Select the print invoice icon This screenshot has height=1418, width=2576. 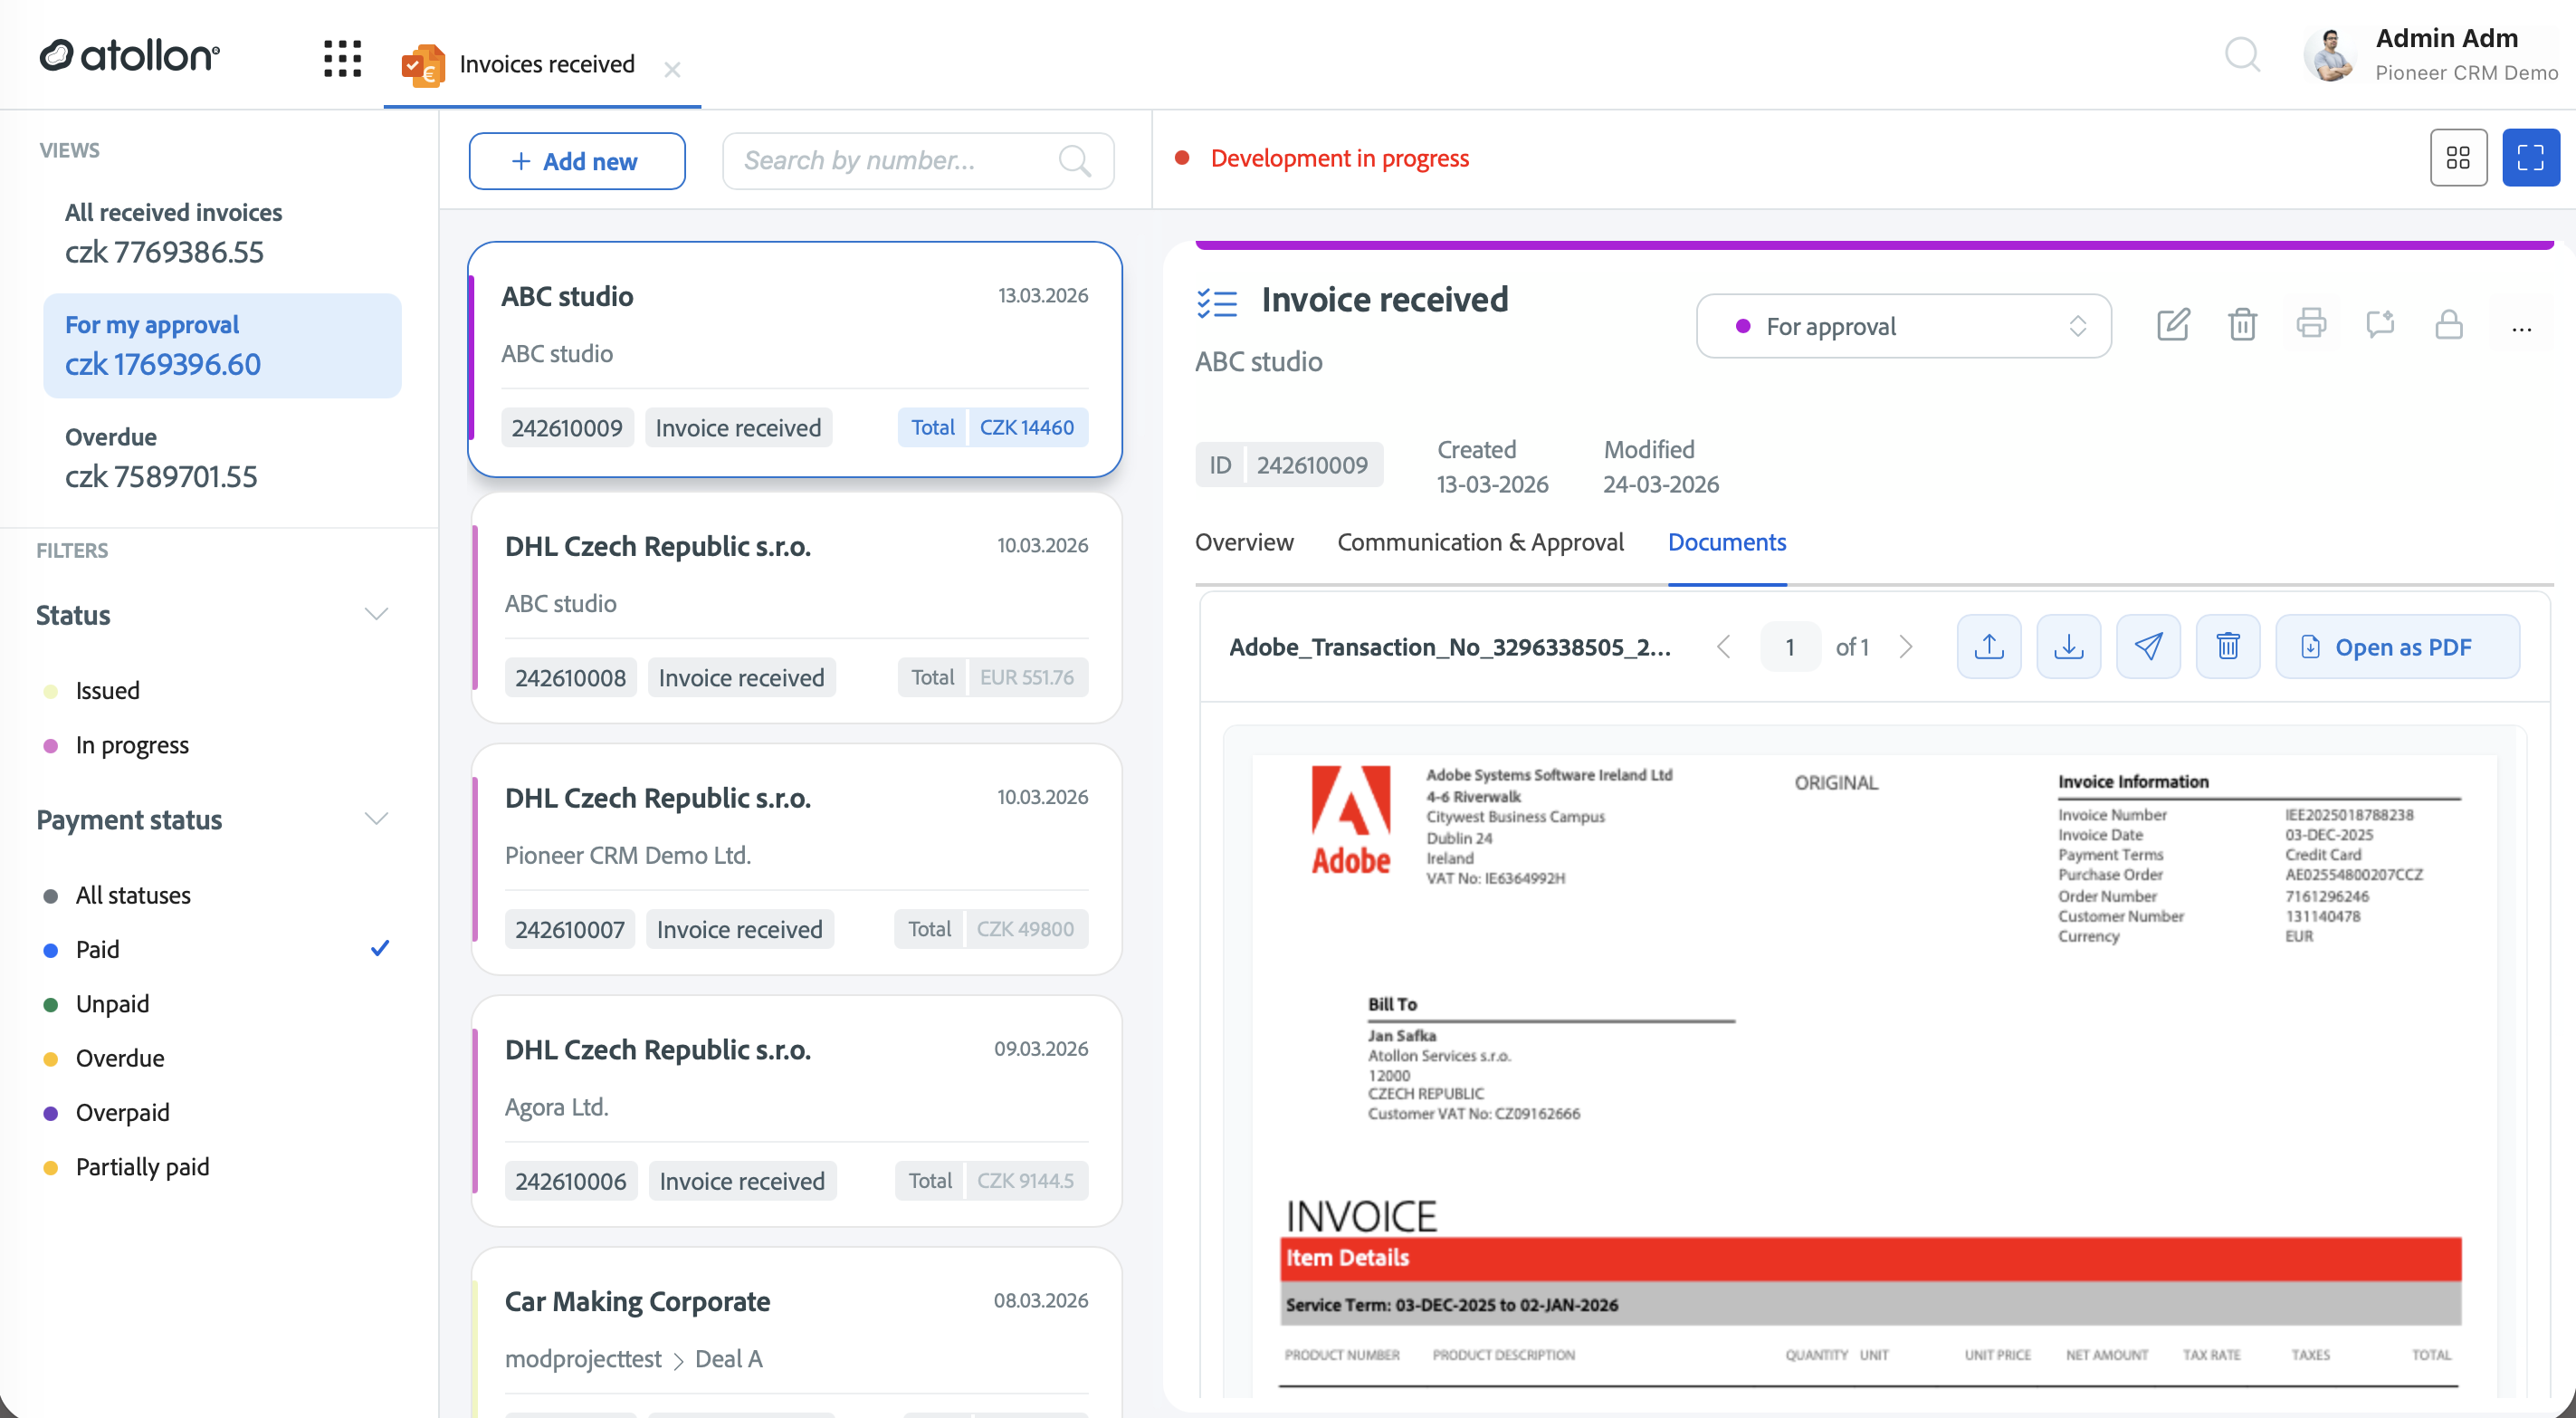pos(2311,324)
